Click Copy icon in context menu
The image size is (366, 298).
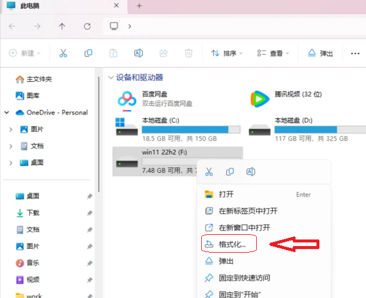pyautogui.click(x=230, y=171)
